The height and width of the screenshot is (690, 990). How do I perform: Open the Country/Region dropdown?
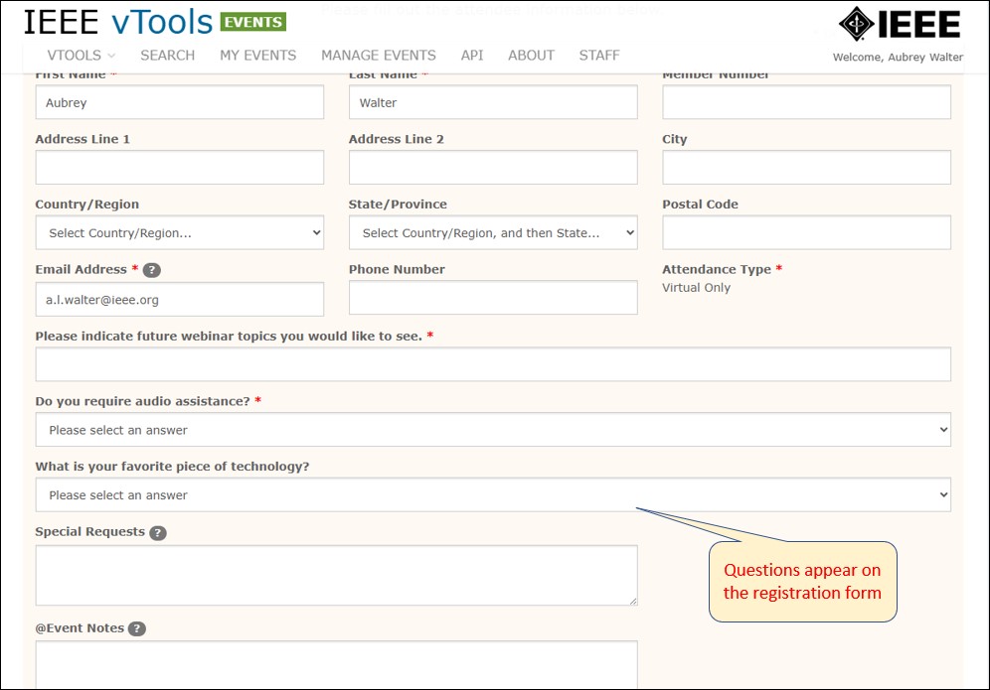pyautogui.click(x=179, y=232)
